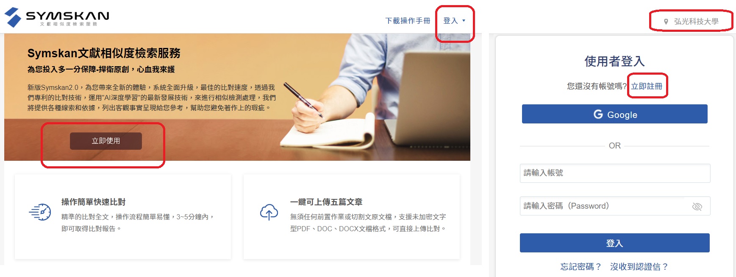Toggle password visibility eye icon
Image resolution: width=736 pixels, height=277 pixels.
pos(697,207)
